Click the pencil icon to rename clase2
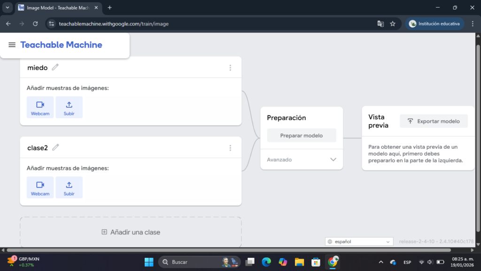The height and width of the screenshot is (271, 481). point(55,147)
